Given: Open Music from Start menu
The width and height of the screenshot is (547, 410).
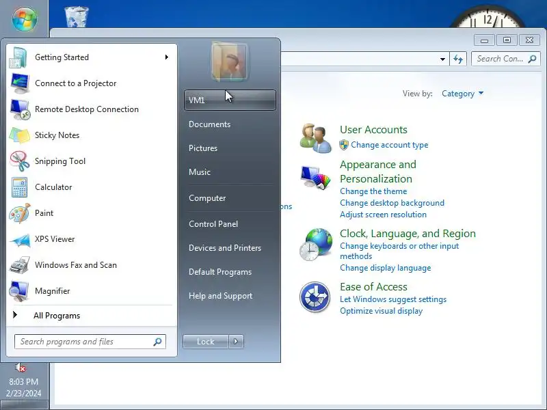Looking at the screenshot, I should click(200, 172).
